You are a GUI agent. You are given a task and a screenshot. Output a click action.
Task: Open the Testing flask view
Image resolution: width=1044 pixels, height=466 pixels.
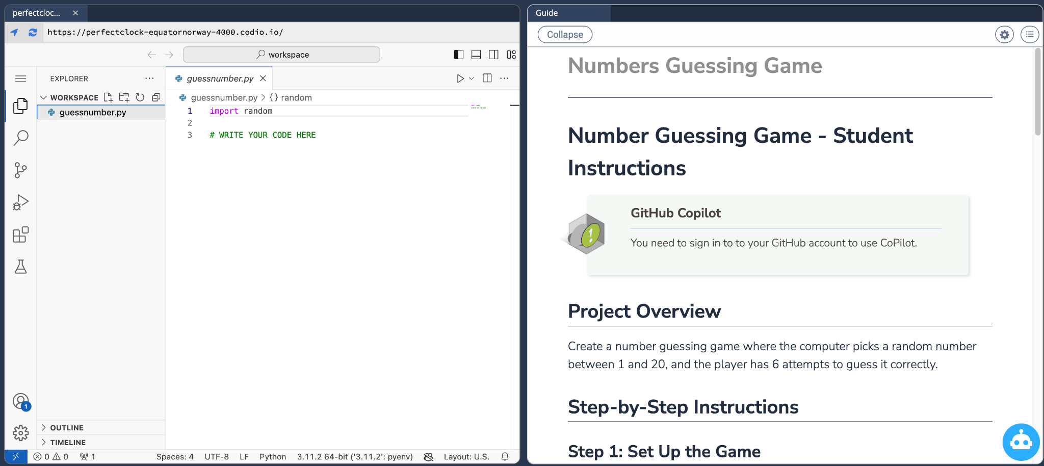(20, 267)
